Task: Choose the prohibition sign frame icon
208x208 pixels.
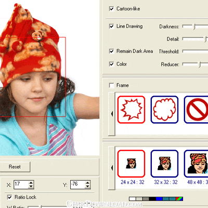Action: click(196, 110)
